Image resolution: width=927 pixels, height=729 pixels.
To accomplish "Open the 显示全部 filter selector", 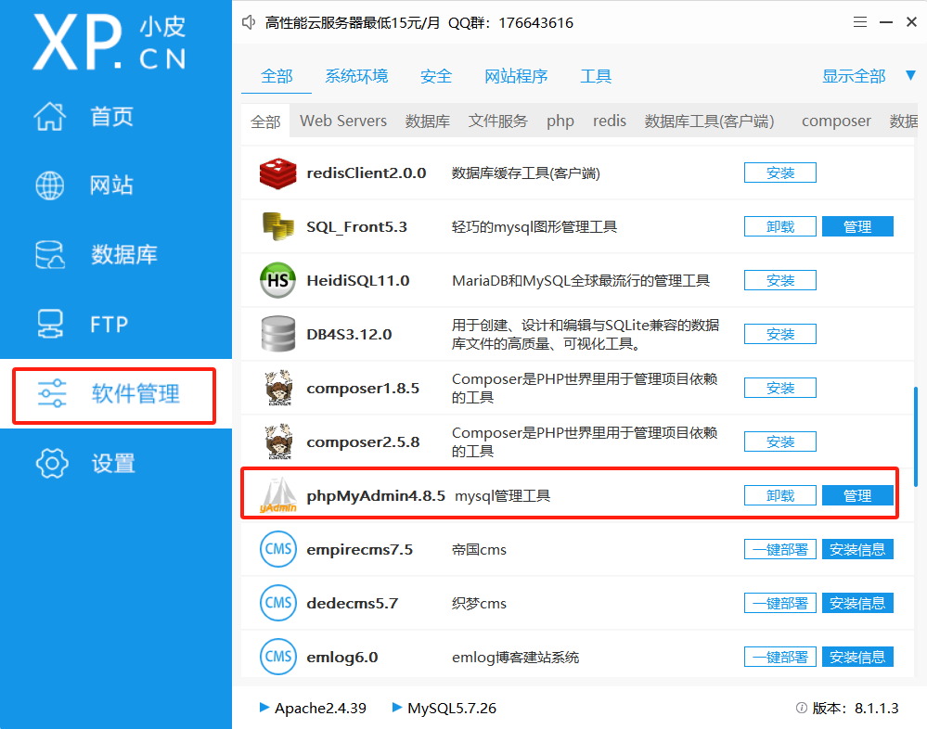I will (854, 76).
